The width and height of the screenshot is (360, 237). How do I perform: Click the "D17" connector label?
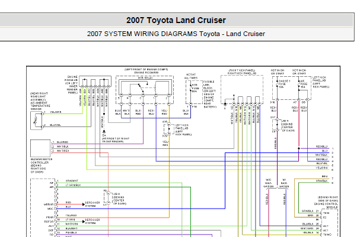tap(273, 118)
